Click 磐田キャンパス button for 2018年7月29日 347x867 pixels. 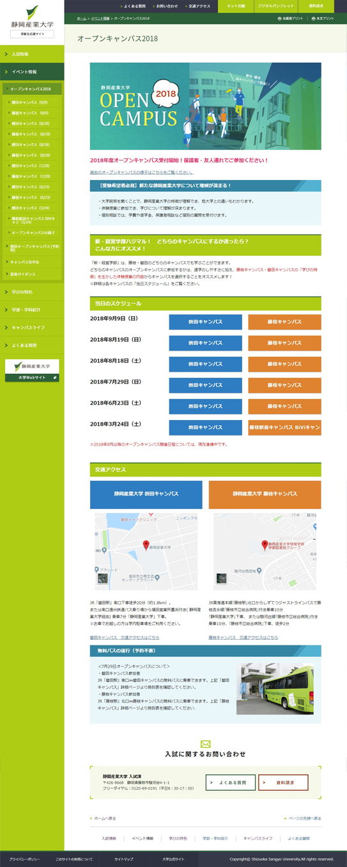point(205,385)
